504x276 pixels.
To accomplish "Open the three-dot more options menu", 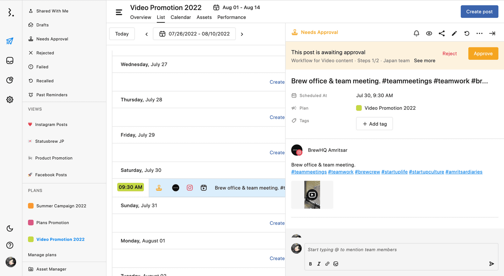I will click(x=479, y=33).
